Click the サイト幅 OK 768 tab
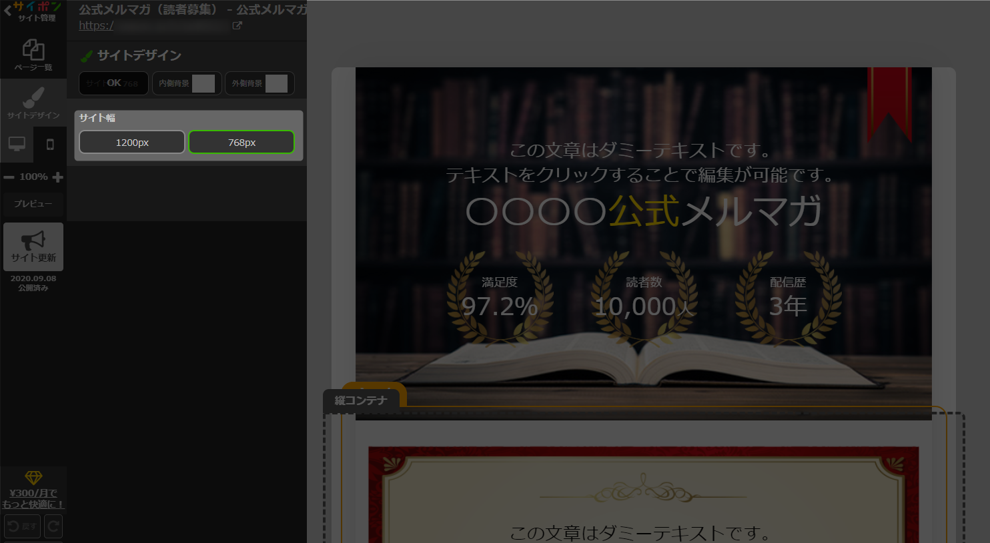This screenshot has width=990, height=543. pos(113,83)
